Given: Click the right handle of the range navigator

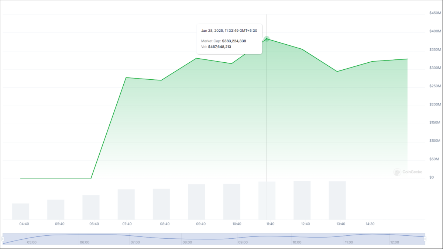Looking at the screenshot, I should click(425, 239).
